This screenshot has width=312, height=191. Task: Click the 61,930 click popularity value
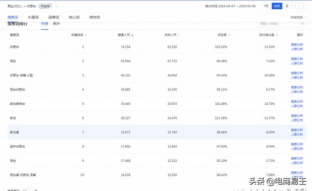pyautogui.click(x=172, y=47)
